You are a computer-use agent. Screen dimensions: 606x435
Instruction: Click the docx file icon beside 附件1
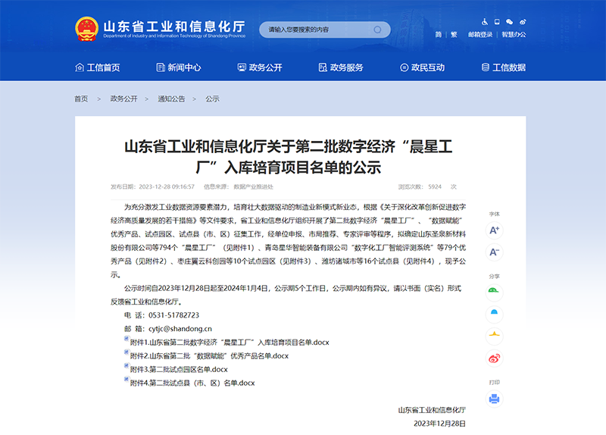tap(127, 339)
